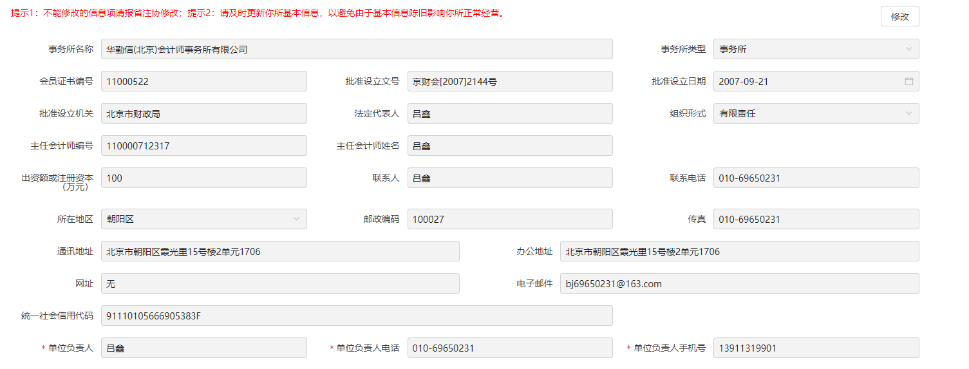Open calendar icon in 批准设立日期 field
The width and height of the screenshot is (969, 369).
(908, 81)
